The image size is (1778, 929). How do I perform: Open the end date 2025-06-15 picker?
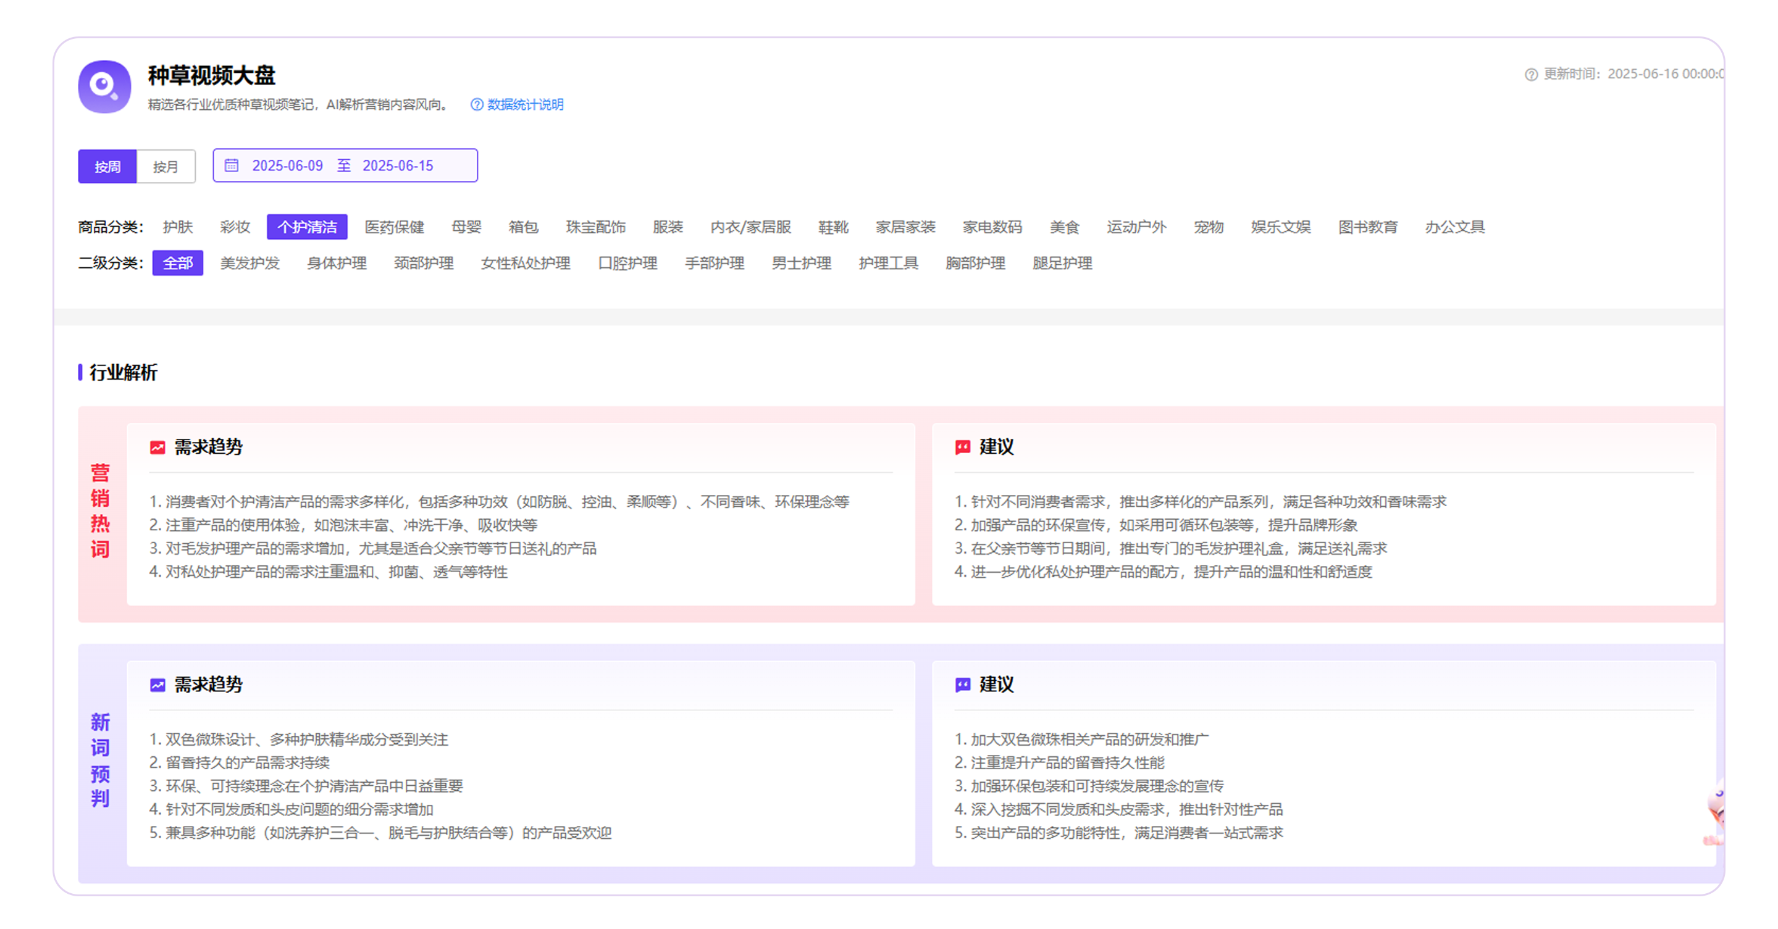tap(398, 166)
